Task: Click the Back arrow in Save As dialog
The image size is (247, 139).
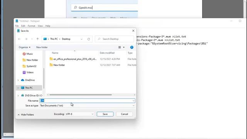Action: (19, 39)
